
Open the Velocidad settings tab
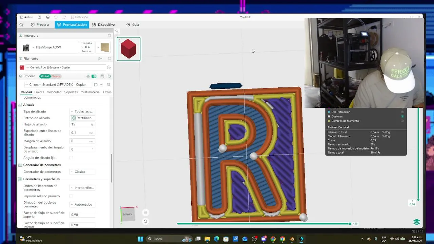coord(54,92)
